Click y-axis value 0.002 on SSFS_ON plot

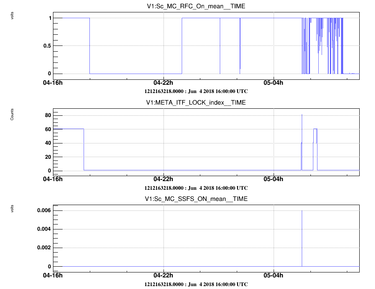(x=44, y=248)
